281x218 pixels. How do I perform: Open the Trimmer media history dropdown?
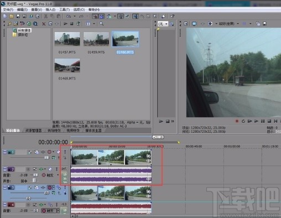coord(166,24)
